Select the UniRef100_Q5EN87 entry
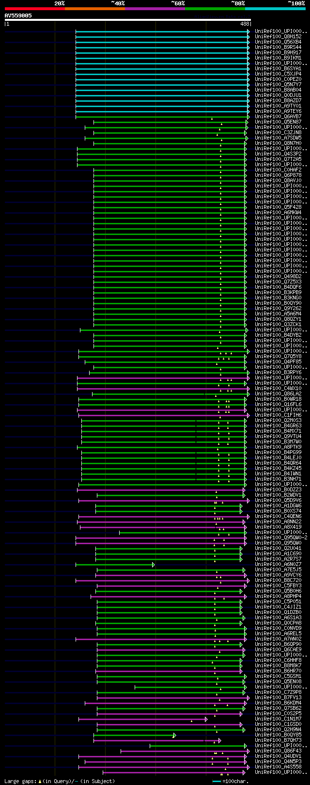The width and height of the screenshot is (310, 785). [x=278, y=122]
